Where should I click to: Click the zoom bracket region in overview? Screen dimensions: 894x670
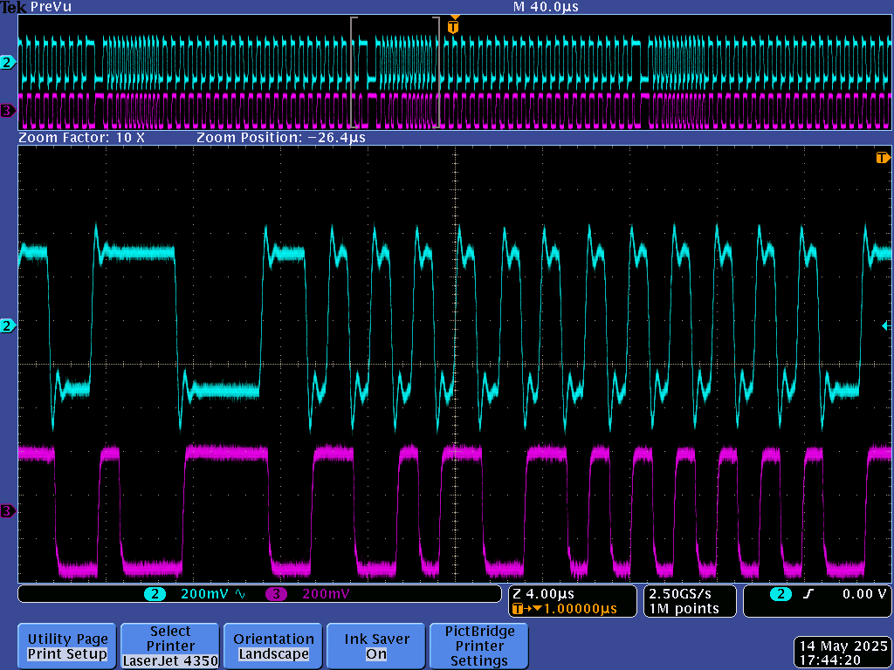[x=395, y=72]
